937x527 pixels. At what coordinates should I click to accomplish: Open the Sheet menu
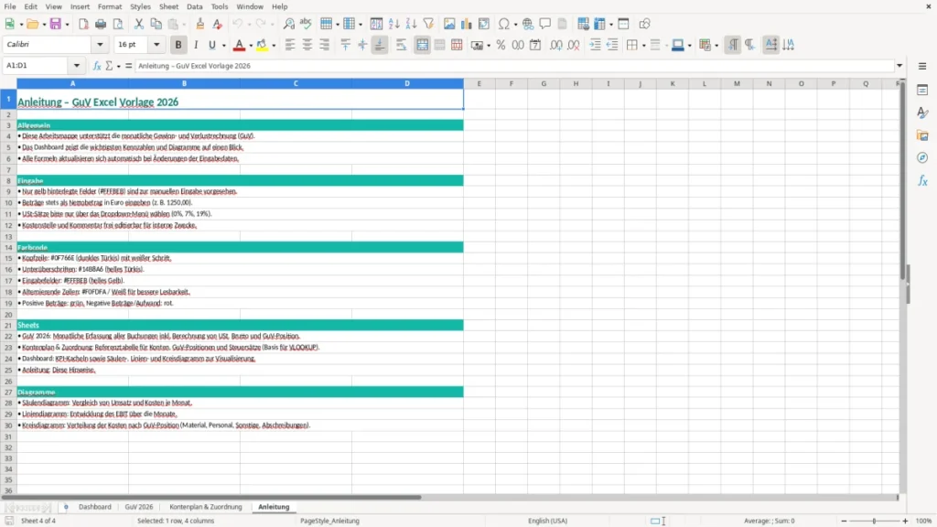[168, 6]
